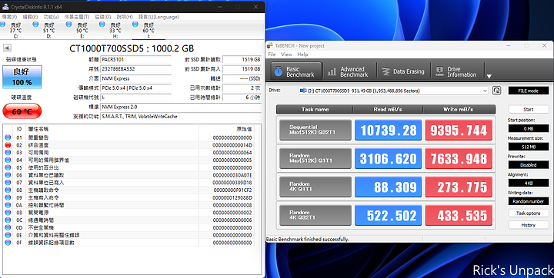Click the Random Max(512K) Q1T1 task button
Screen dimensions: 554x278
(x=315, y=158)
